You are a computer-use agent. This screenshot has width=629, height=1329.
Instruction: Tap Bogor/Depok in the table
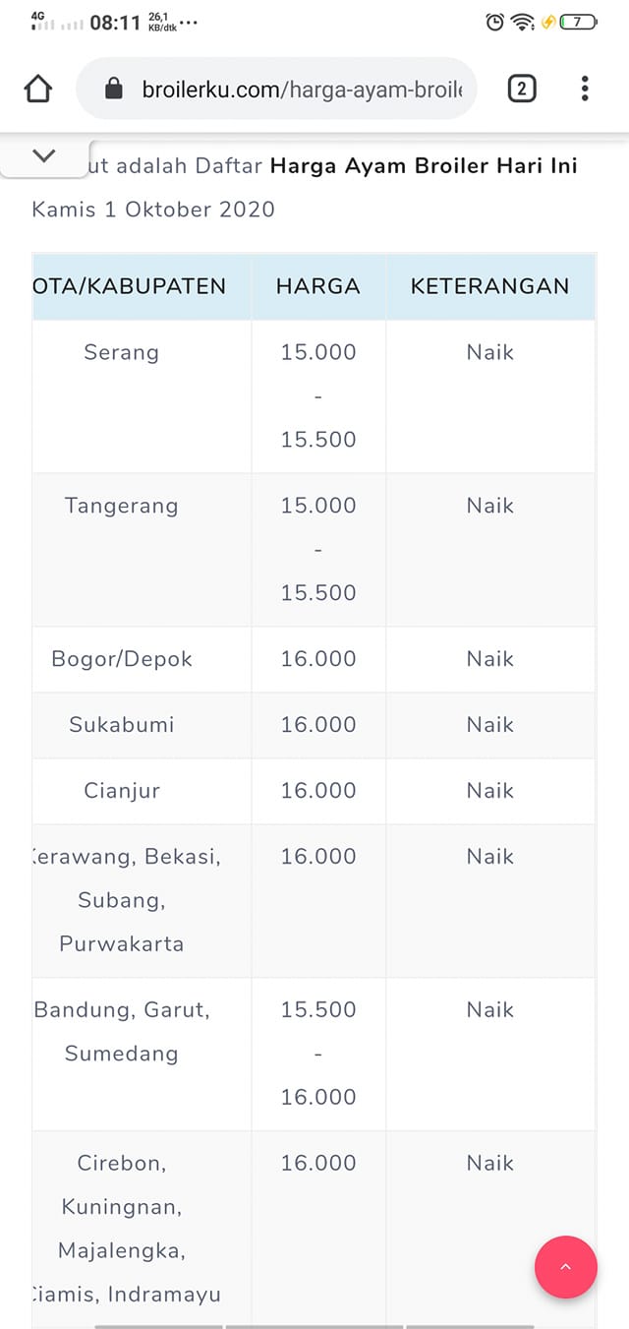click(x=122, y=659)
